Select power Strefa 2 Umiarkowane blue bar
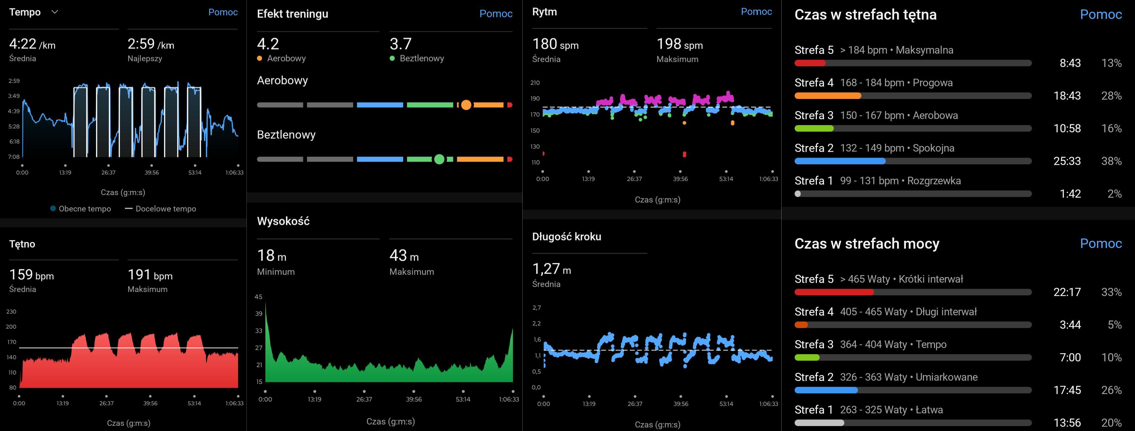This screenshot has width=1135, height=431. (x=826, y=390)
